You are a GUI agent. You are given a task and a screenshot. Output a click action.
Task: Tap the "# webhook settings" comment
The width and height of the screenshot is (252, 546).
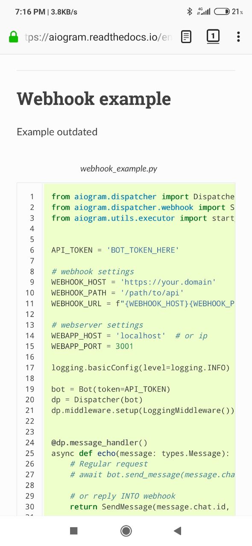[93, 271]
